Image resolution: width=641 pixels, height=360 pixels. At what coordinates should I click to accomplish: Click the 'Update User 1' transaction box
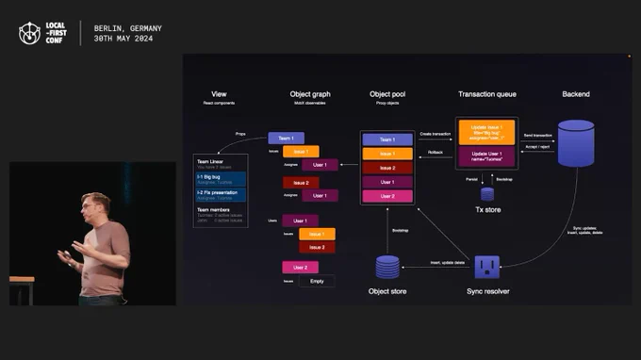[x=486, y=156]
